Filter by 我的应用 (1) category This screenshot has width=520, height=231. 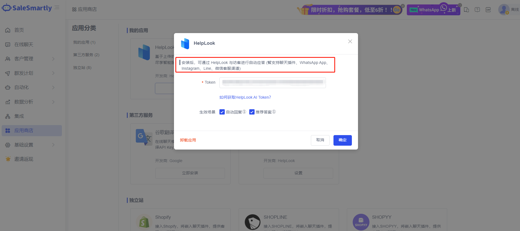(84, 42)
